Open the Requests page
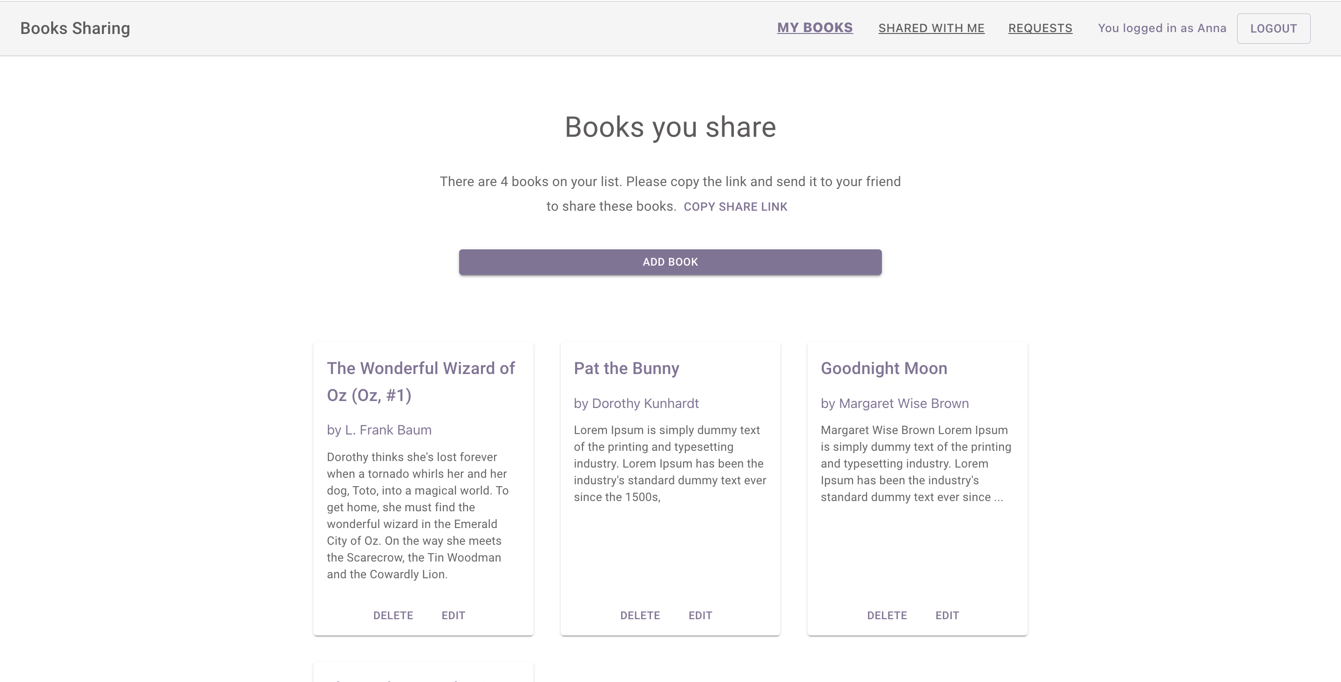1341x682 pixels. [1040, 29]
